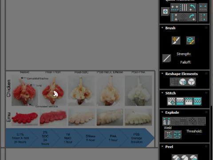The width and height of the screenshot is (213, 160).
Task: Click the 'Cannulated trachea' annotation
Action: point(38,78)
